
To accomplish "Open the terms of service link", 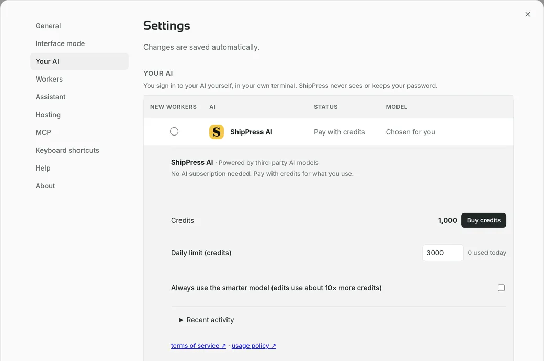I will (x=198, y=346).
